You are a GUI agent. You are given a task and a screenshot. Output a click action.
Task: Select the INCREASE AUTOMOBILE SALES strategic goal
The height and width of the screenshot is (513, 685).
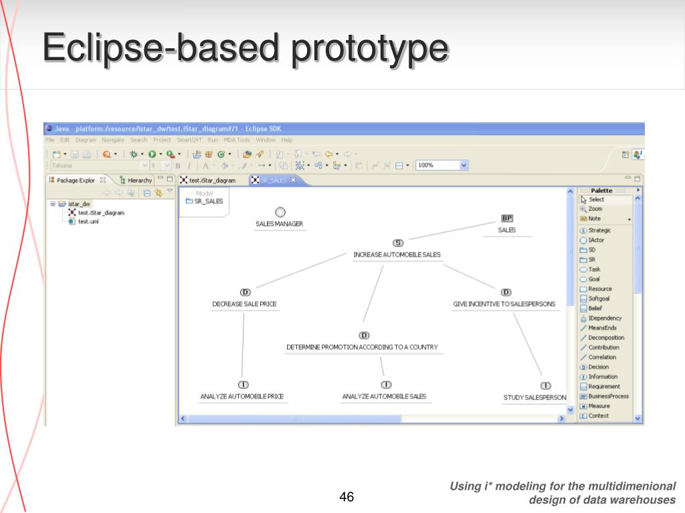tap(397, 249)
